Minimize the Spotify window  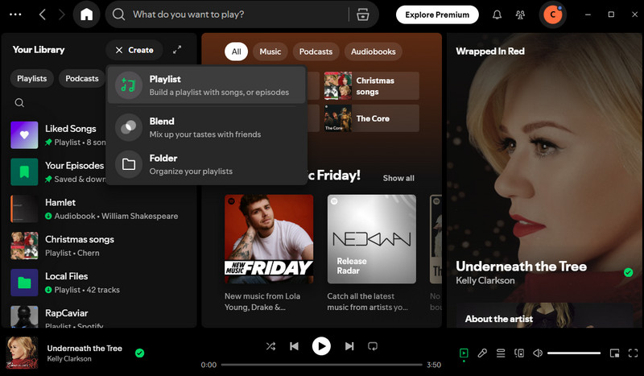588,14
